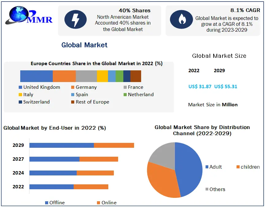Image resolution: width=266 pixels, height=208 pixels.
Task: Click the Online legend marker
Action: coord(98,203)
